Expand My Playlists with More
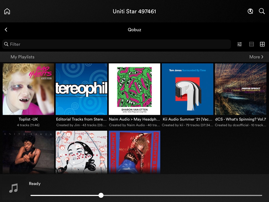The height and width of the screenshot is (202, 269). tap(256, 57)
